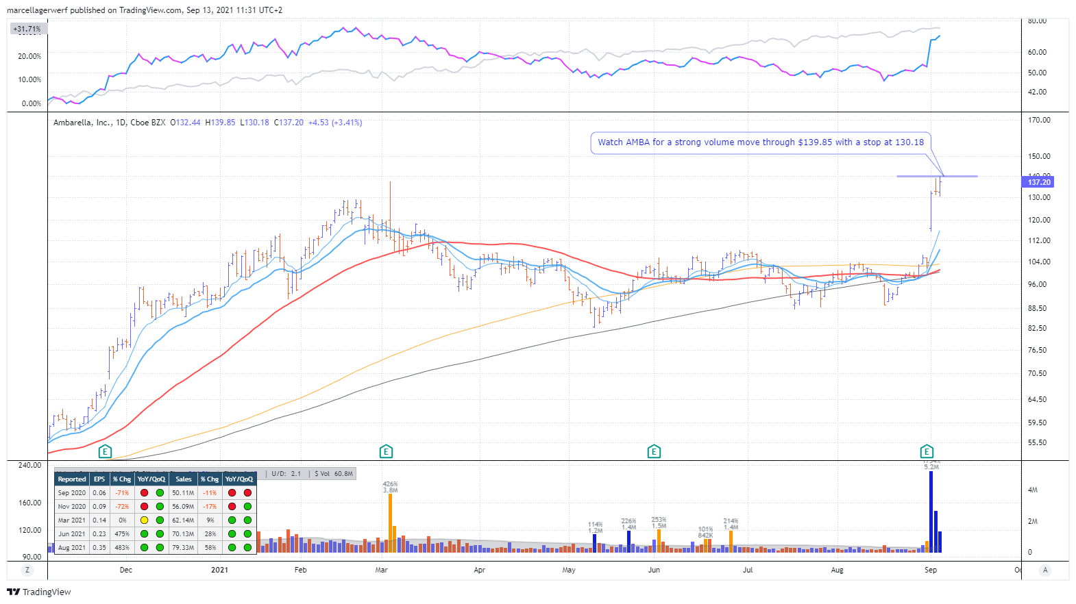Click the 79.33M sales value cell
Screen dimensions: 1076x604
(183, 548)
